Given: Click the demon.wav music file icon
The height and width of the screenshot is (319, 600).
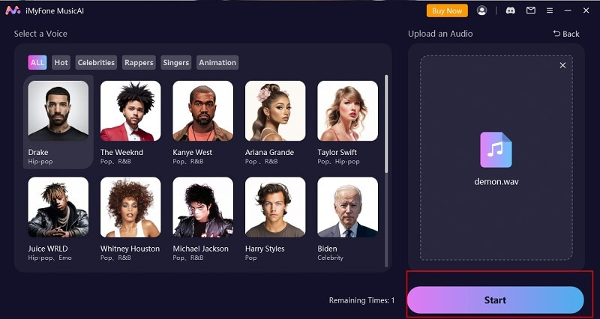Looking at the screenshot, I should pyautogui.click(x=496, y=149).
